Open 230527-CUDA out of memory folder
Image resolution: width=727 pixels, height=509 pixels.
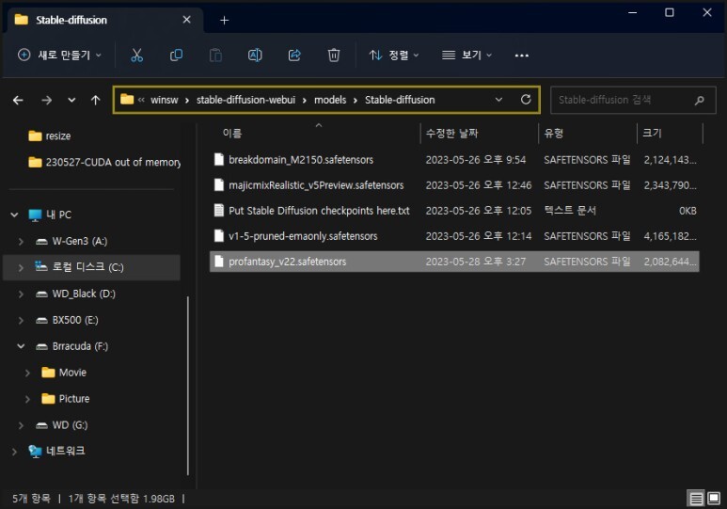point(104,162)
